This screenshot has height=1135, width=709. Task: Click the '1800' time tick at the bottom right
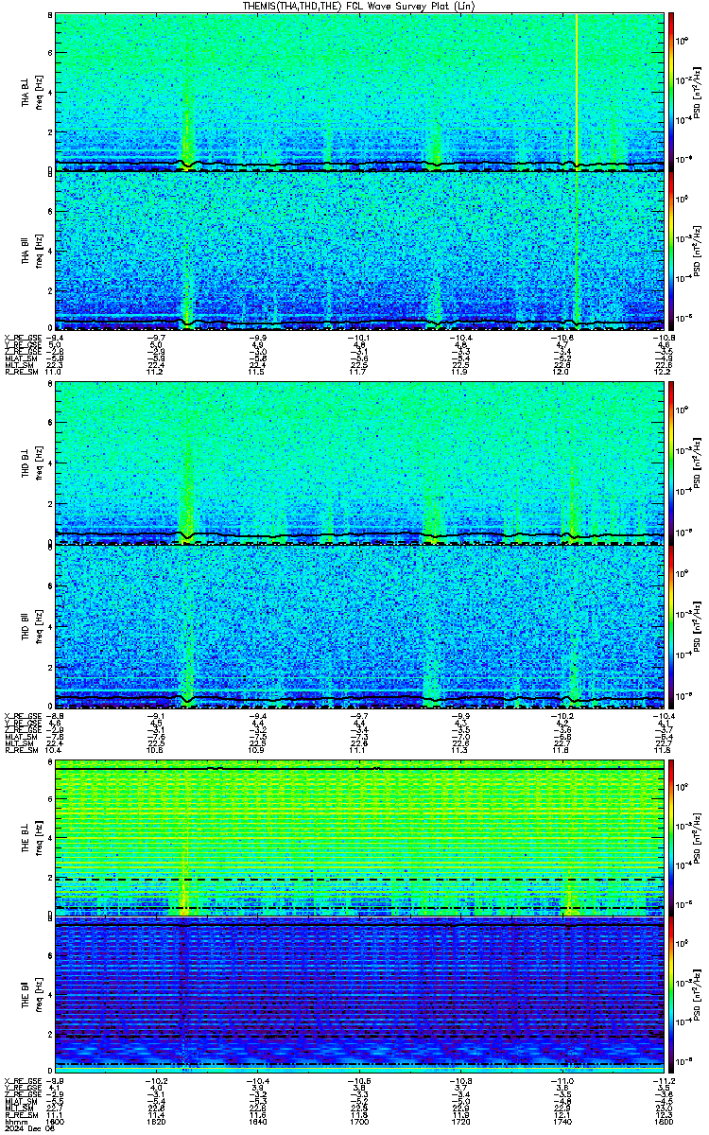pyautogui.click(x=664, y=1123)
